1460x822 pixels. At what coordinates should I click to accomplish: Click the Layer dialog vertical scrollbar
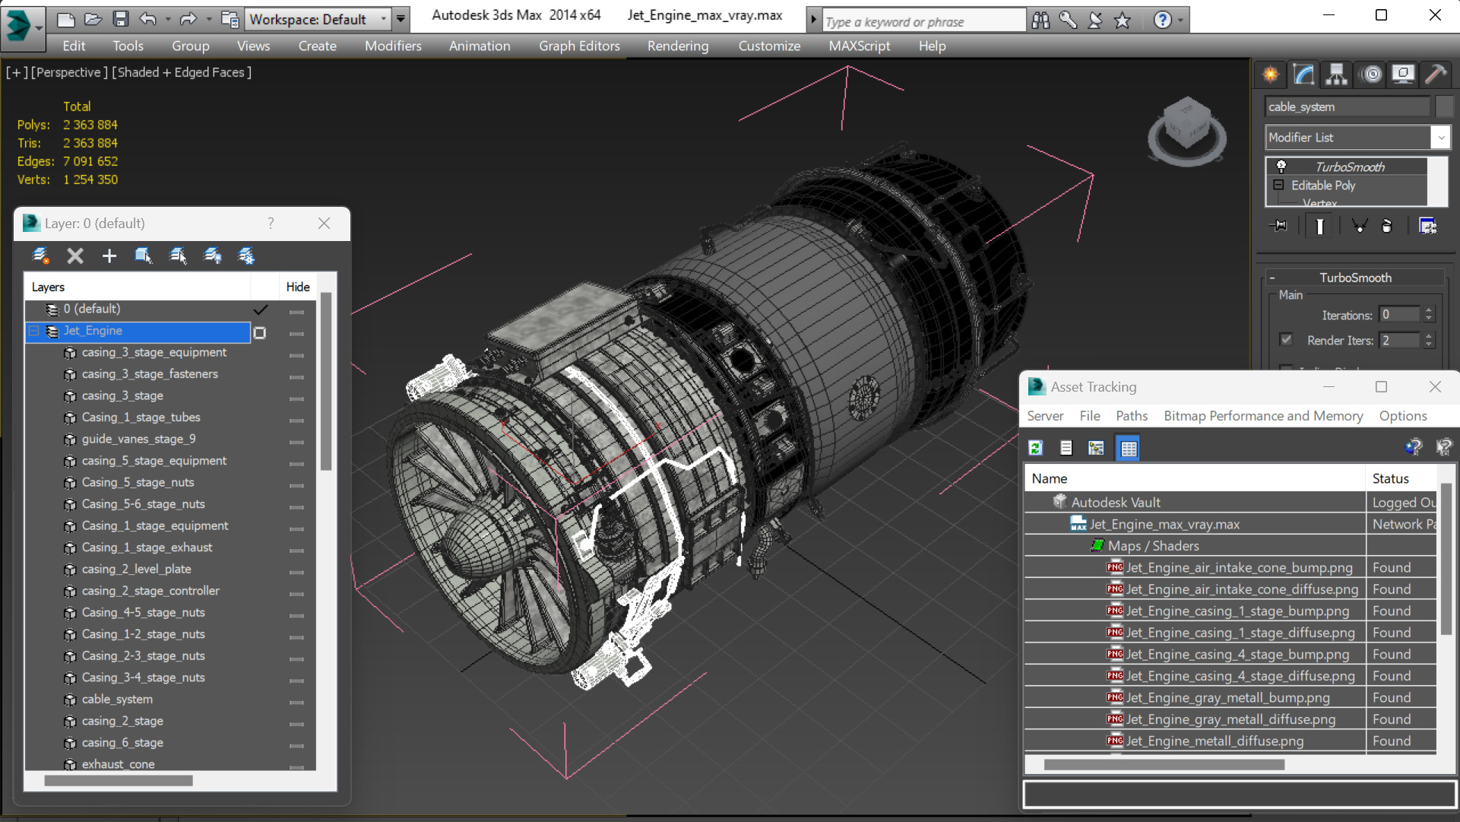326,382
